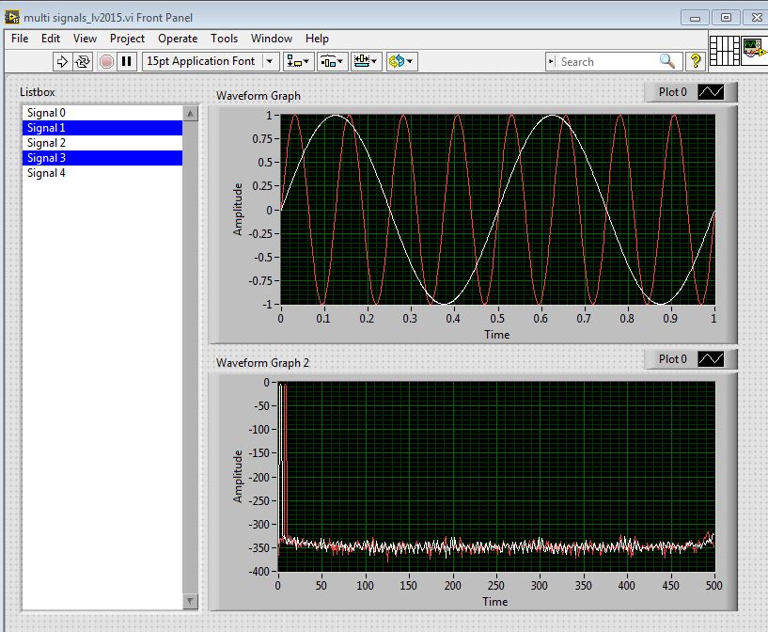Select Signal 2 in the listbox
Viewport: 768px width, 632px height.
click(x=102, y=143)
